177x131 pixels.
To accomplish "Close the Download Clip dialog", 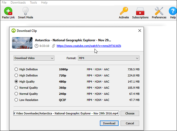I will [x=140, y=31].
